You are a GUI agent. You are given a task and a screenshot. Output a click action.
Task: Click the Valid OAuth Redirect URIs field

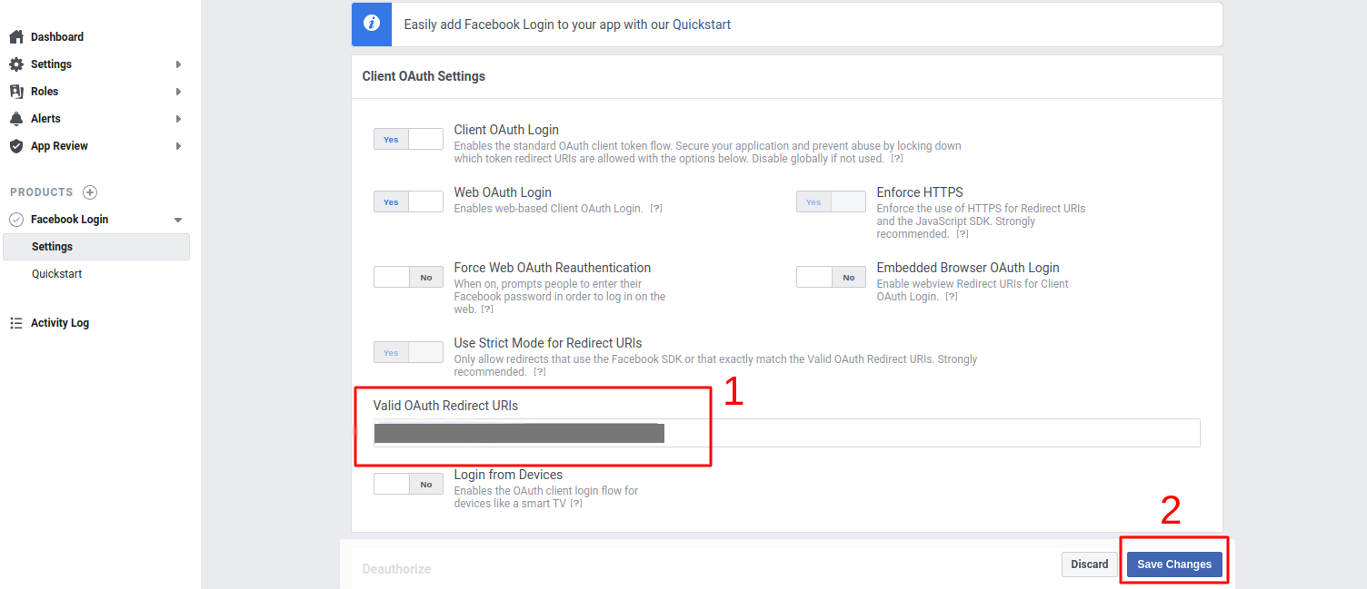pyautogui.click(x=787, y=433)
